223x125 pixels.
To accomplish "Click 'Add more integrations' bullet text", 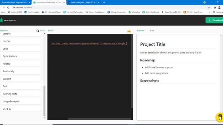I will (x=156, y=73).
